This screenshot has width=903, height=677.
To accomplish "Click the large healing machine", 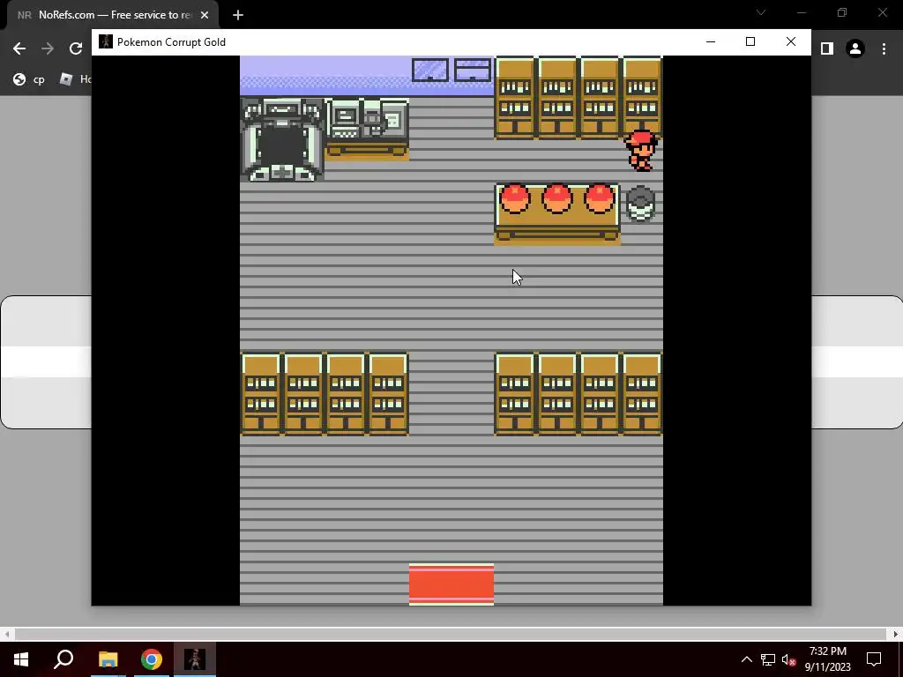I will (x=282, y=140).
